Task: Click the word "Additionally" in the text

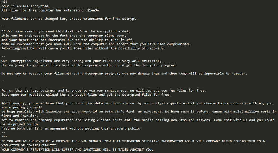Action: point(15,103)
